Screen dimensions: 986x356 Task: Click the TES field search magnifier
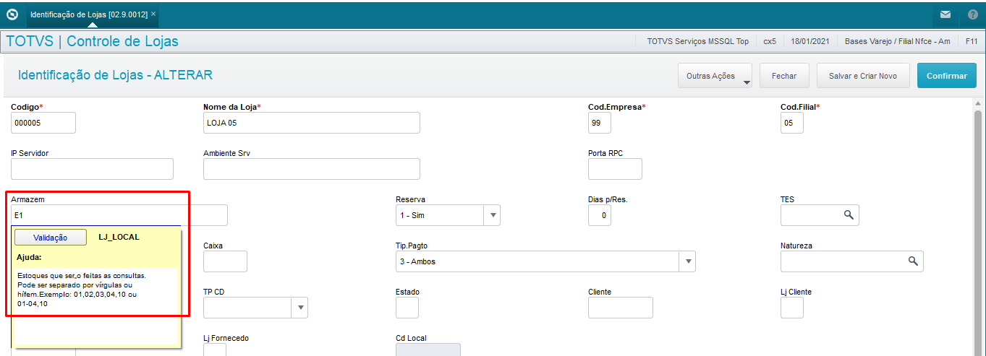tap(849, 215)
